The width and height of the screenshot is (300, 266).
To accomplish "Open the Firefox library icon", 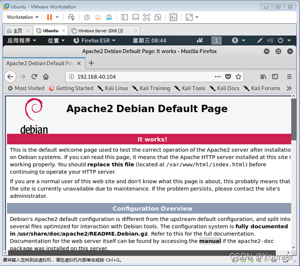I will tap(263, 77).
